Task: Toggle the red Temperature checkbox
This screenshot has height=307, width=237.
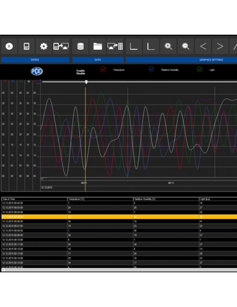Action: pyautogui.click(x=103, y=69)
